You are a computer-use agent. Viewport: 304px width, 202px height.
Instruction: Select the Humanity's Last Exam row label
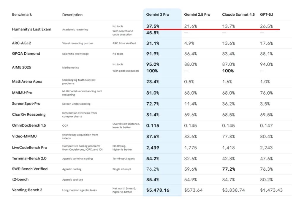pyautogui.click(x=31, y=29)
